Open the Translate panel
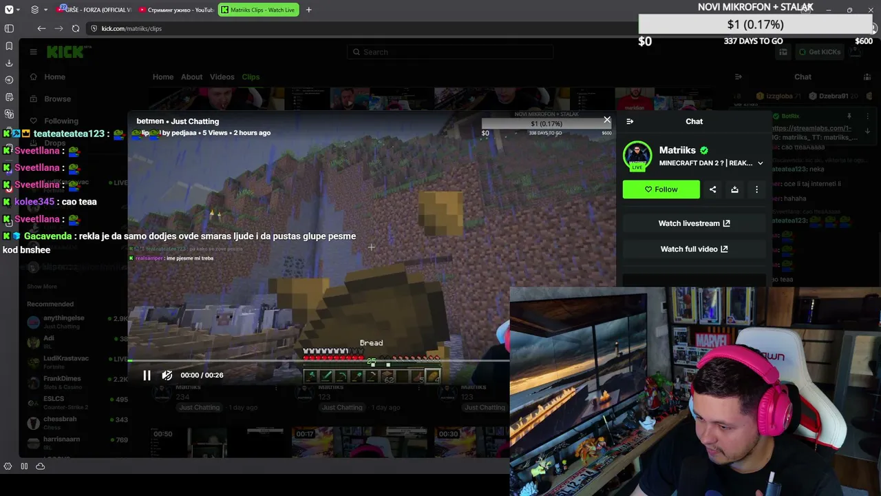 9,114
